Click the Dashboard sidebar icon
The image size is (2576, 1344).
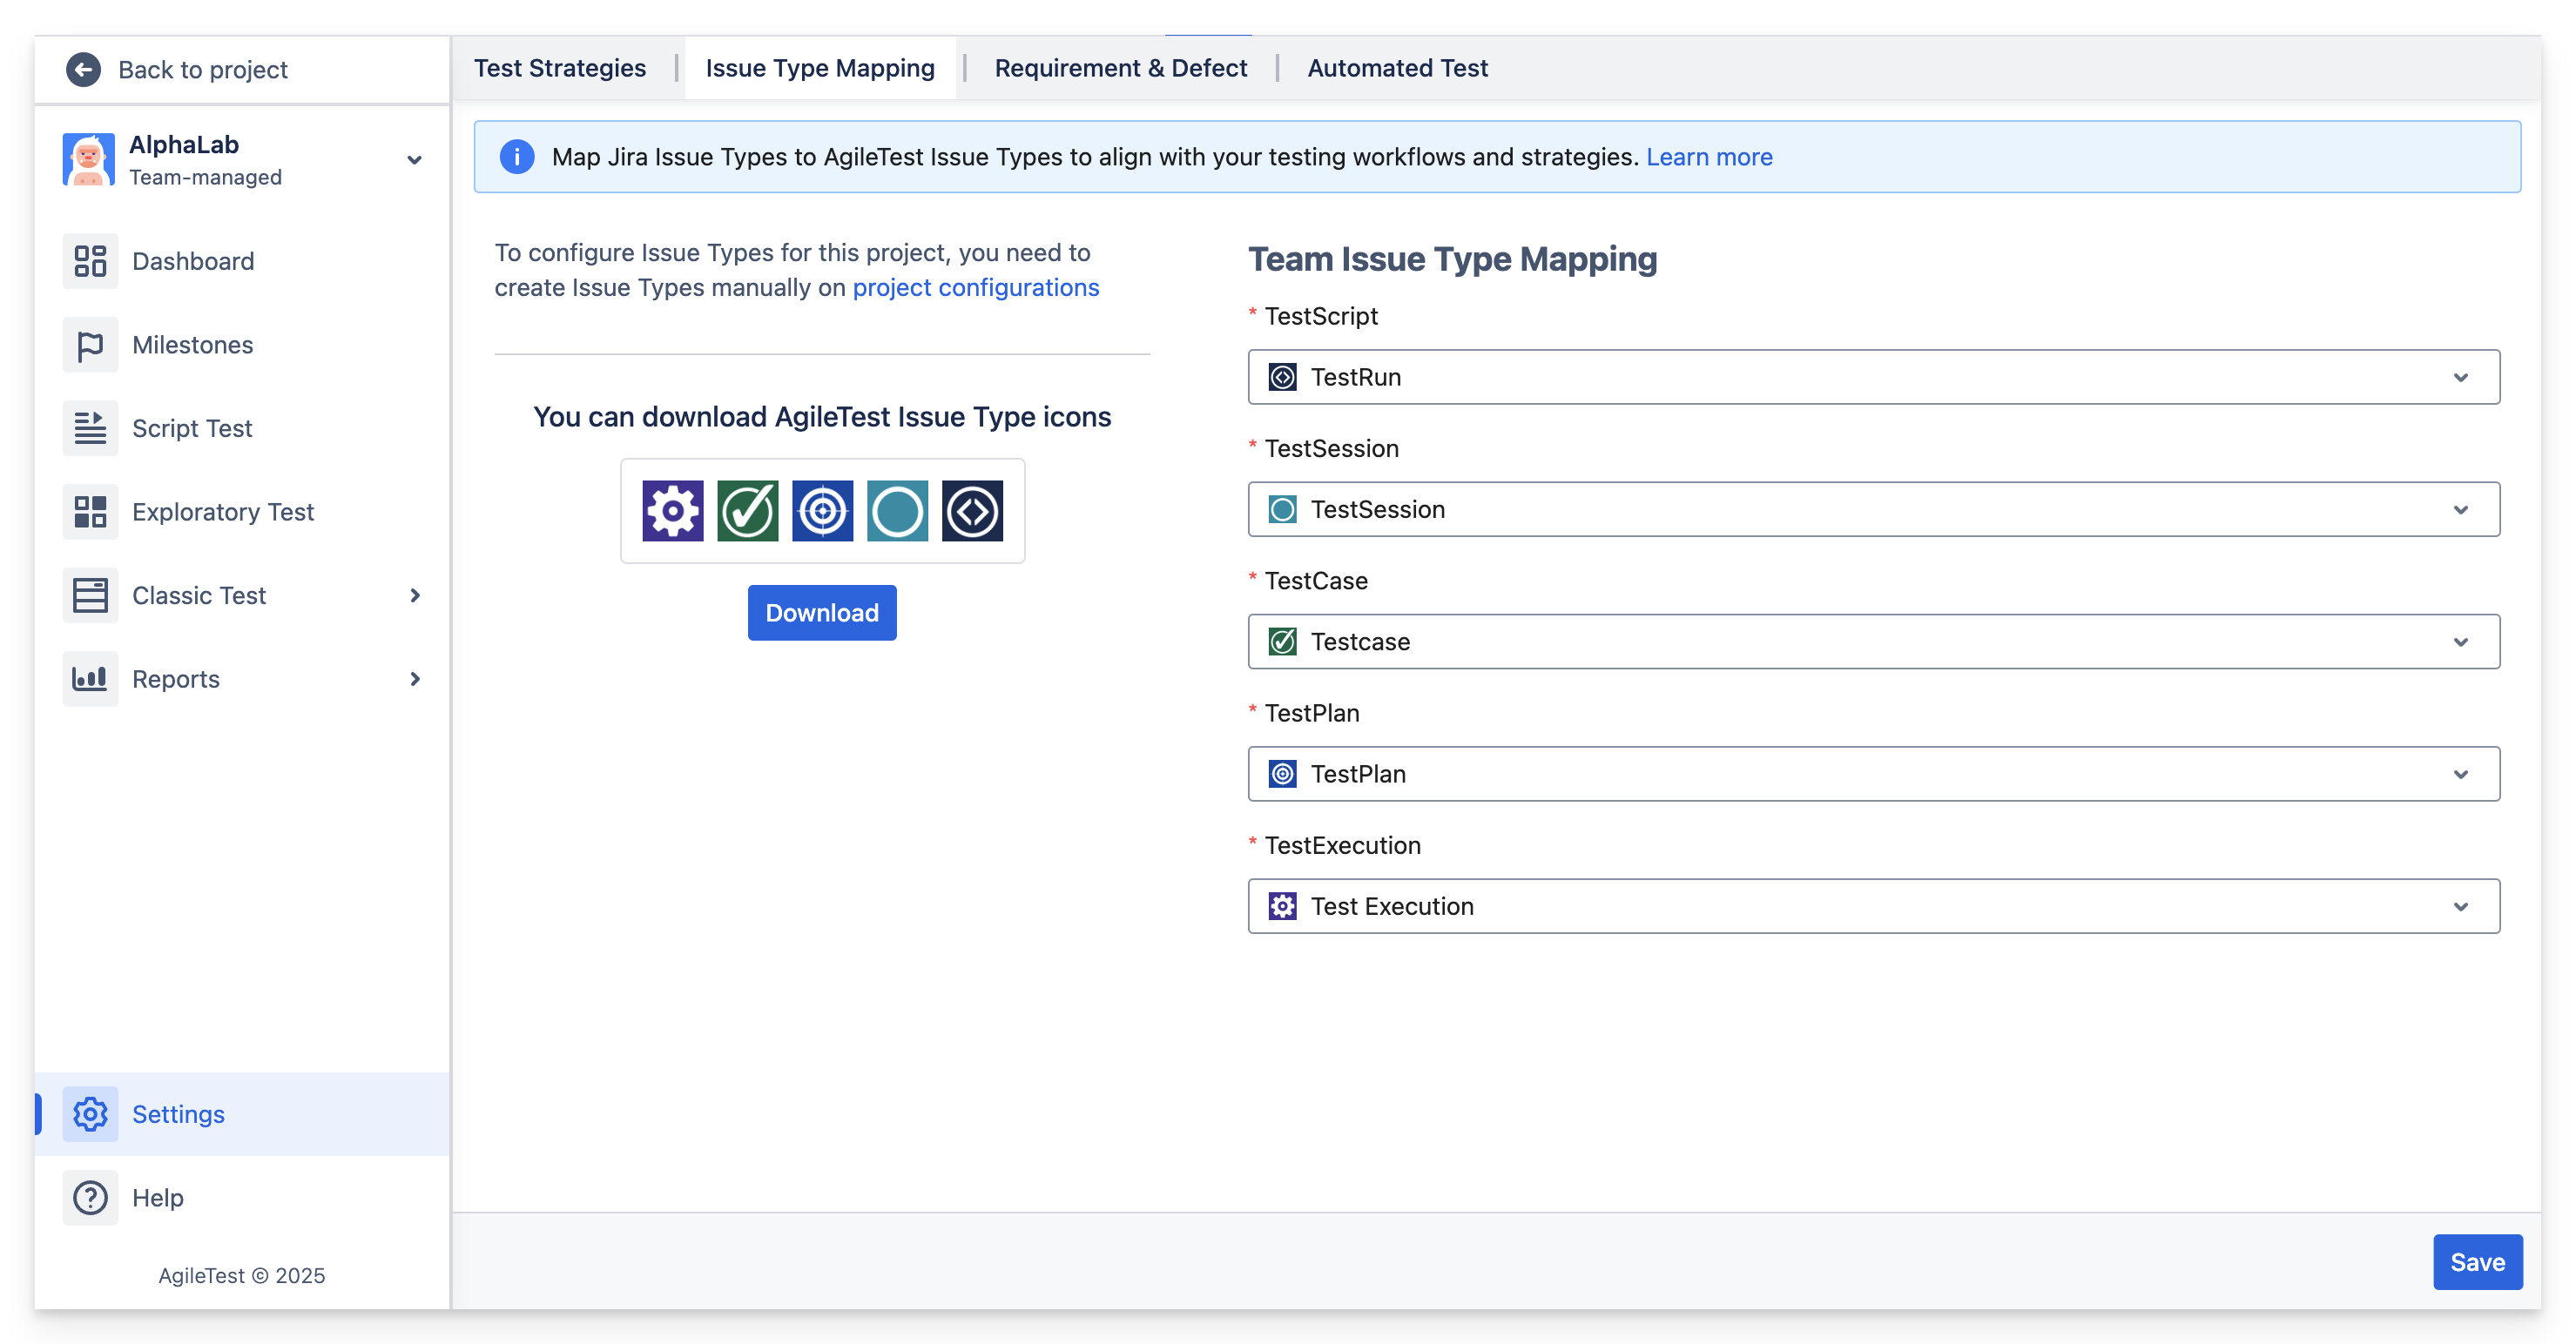click(90, 261)
